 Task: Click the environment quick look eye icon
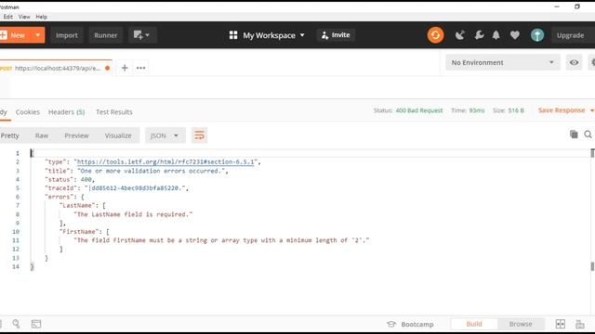(574, 62)
